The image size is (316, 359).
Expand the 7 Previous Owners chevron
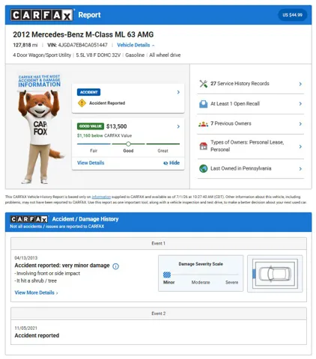(x=300, y=124)
